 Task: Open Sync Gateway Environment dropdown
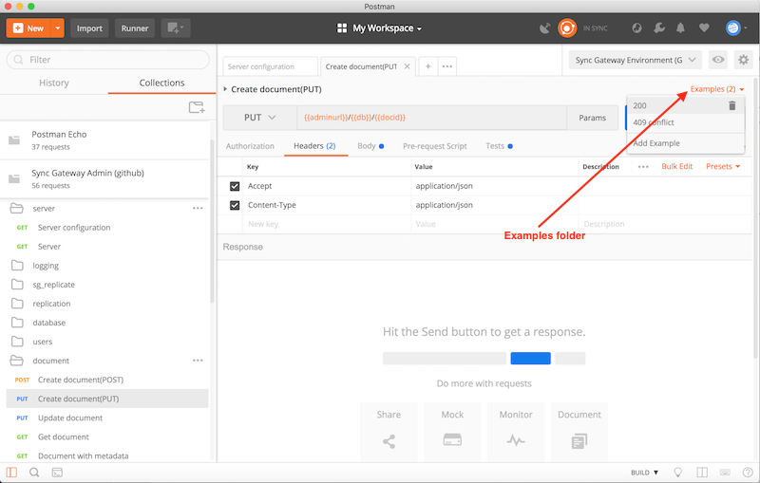pos(636,60)
